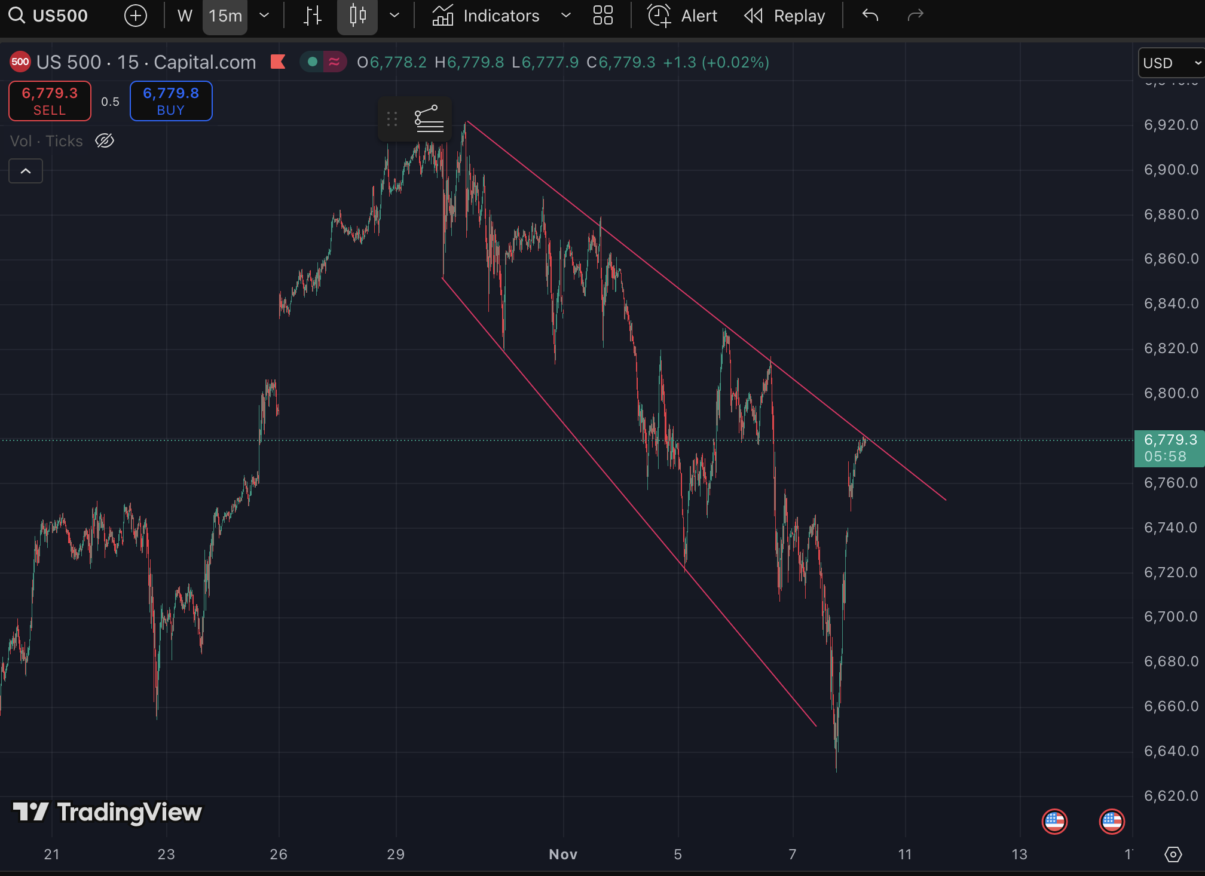The height and width of the screenshot is (876, 1205).
Task: Open the layout grid selector
Action: [x=602, y=16]
